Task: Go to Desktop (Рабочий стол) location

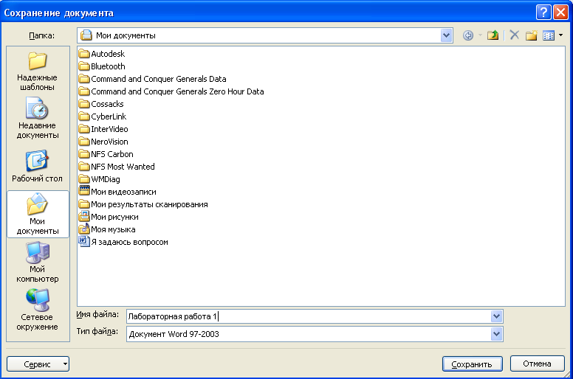Action: point(37,167)
